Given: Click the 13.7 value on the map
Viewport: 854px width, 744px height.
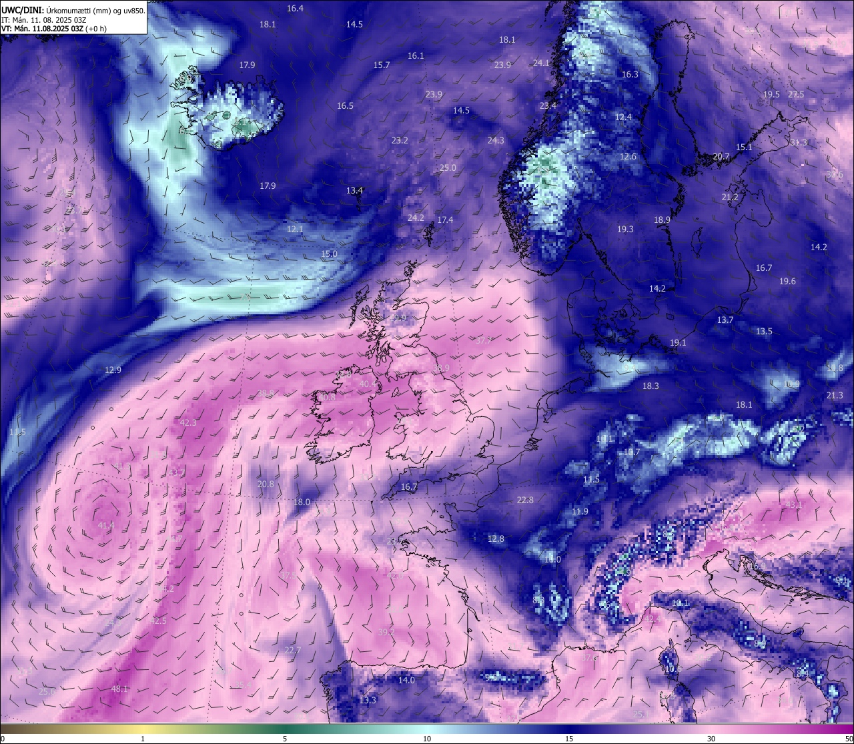Looking at the screenshot, I should 725,320.
